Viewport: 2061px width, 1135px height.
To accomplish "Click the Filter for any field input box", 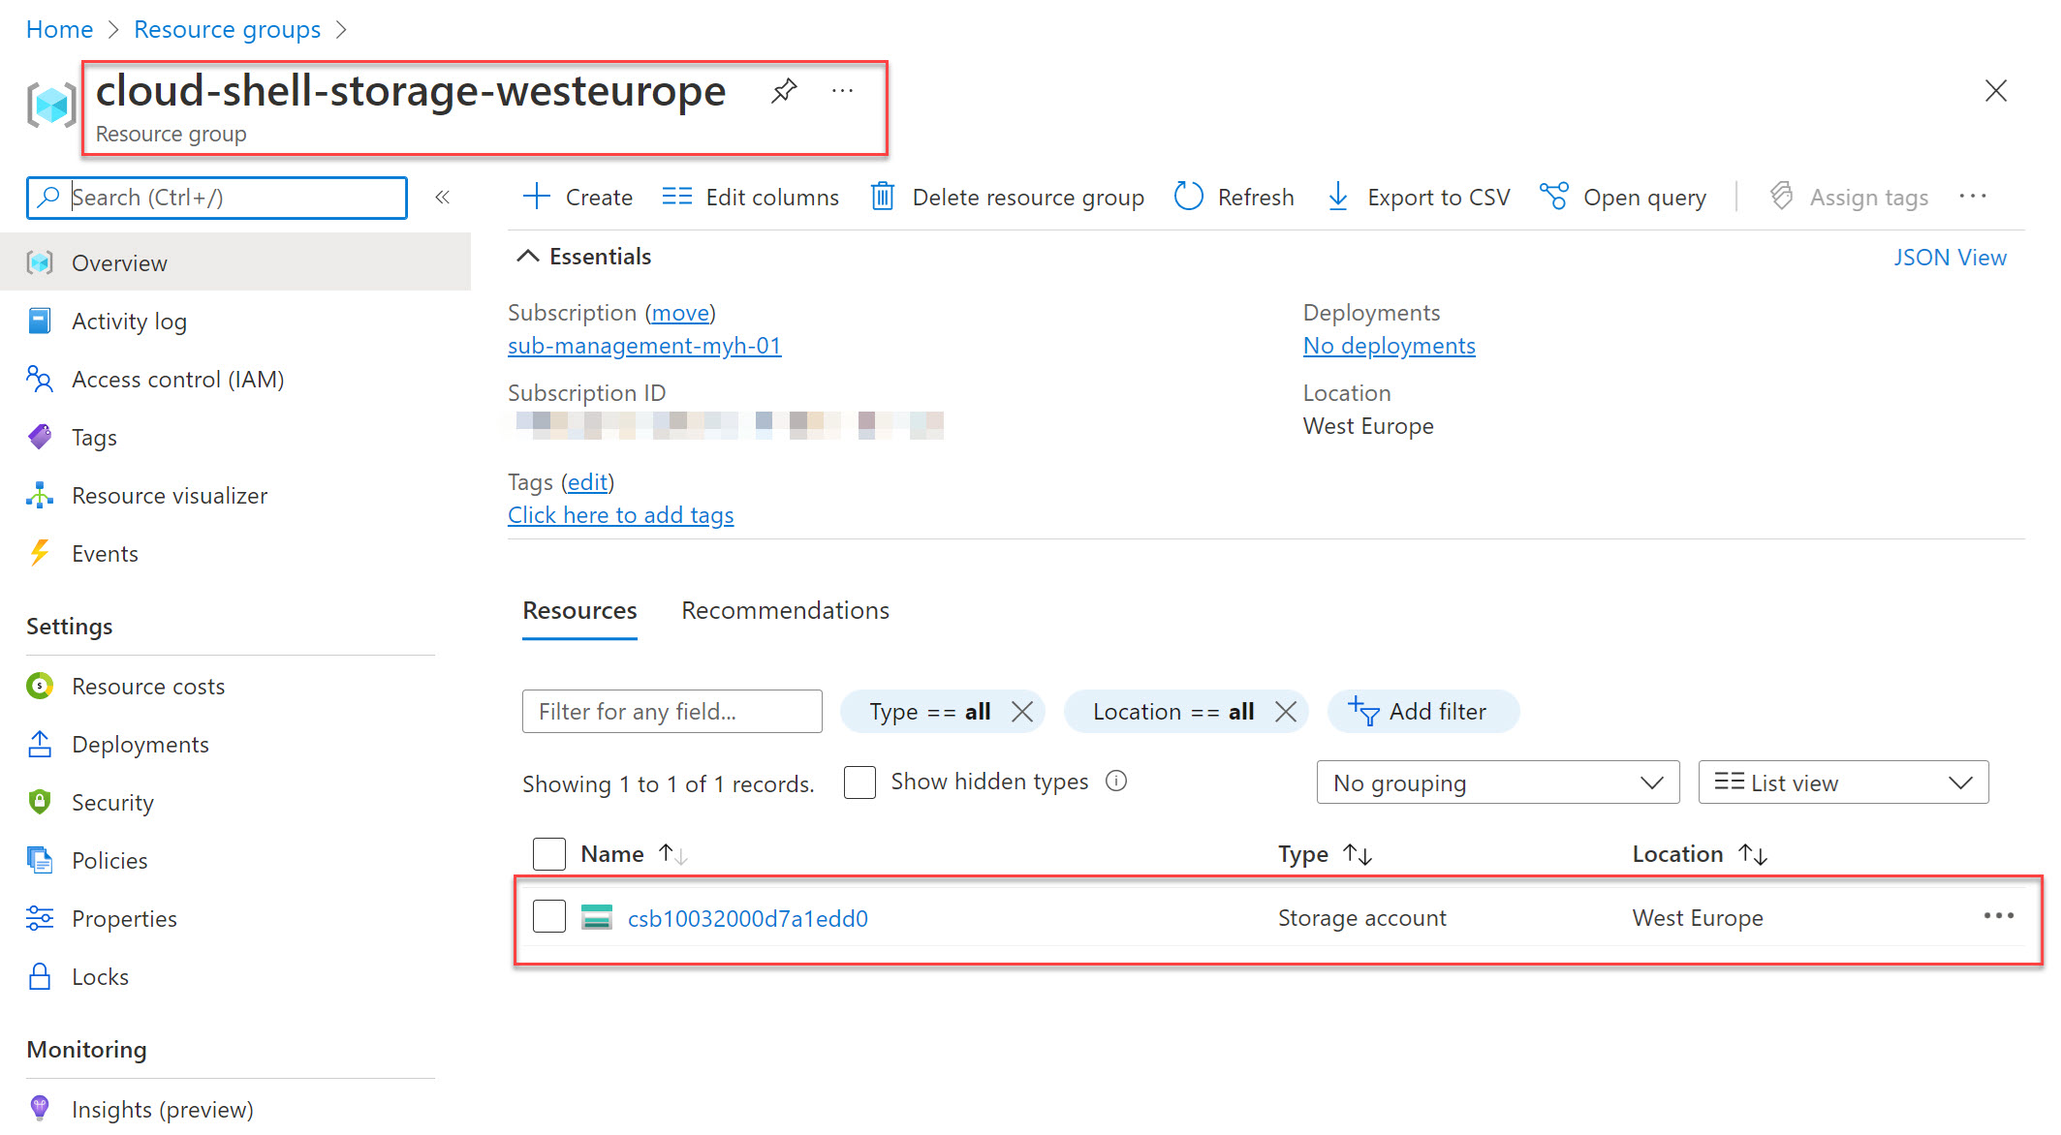I will pyautogui.click(x=671, y=711).
